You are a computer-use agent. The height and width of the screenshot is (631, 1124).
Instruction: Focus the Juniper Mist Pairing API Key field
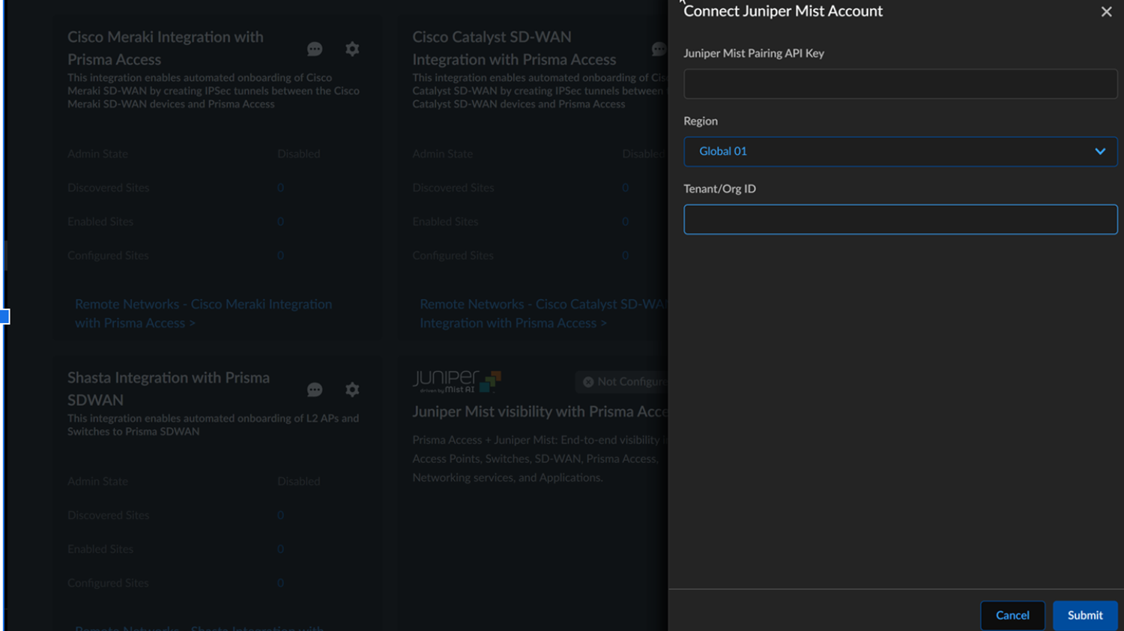tap(900, 84)
